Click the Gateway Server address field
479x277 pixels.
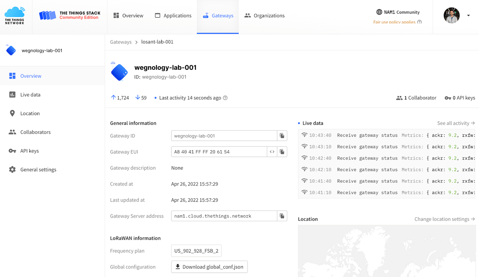pos(224,216)
